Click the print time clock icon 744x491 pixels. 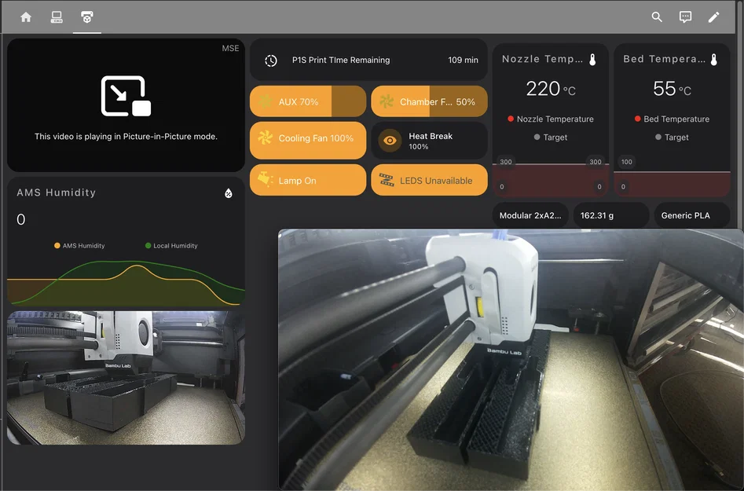coord(271,60)
